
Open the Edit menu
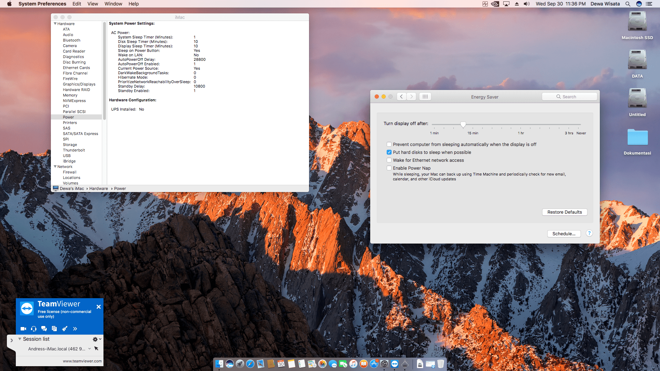pos(77,4)
